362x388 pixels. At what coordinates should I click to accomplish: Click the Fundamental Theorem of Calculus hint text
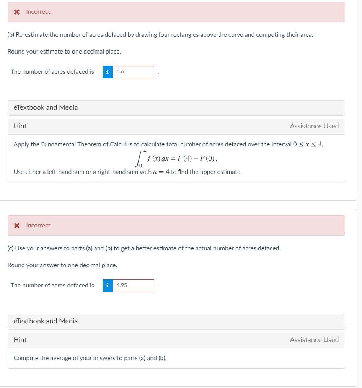(168, 144)
